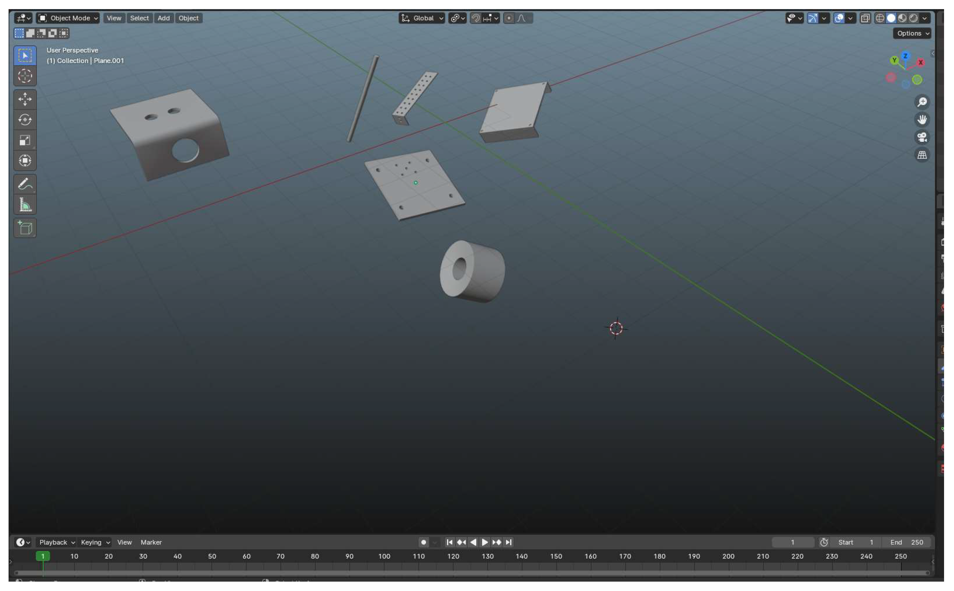The image size is (954, 591).
Task: Open the Playback menu in timeline
Action: pos(56,542)
